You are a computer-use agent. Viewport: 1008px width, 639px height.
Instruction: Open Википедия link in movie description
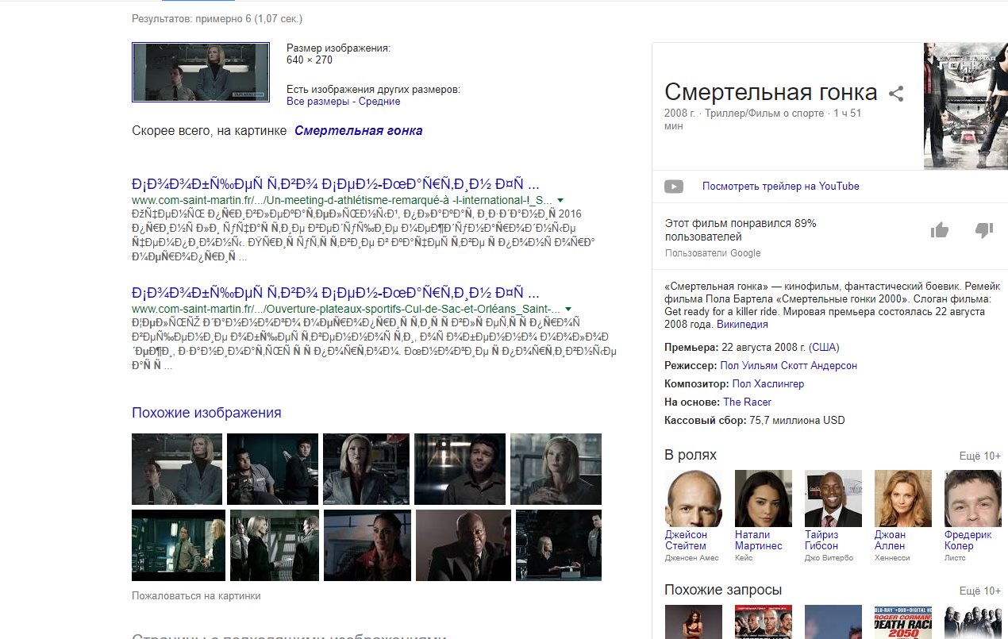coord(742,325)
